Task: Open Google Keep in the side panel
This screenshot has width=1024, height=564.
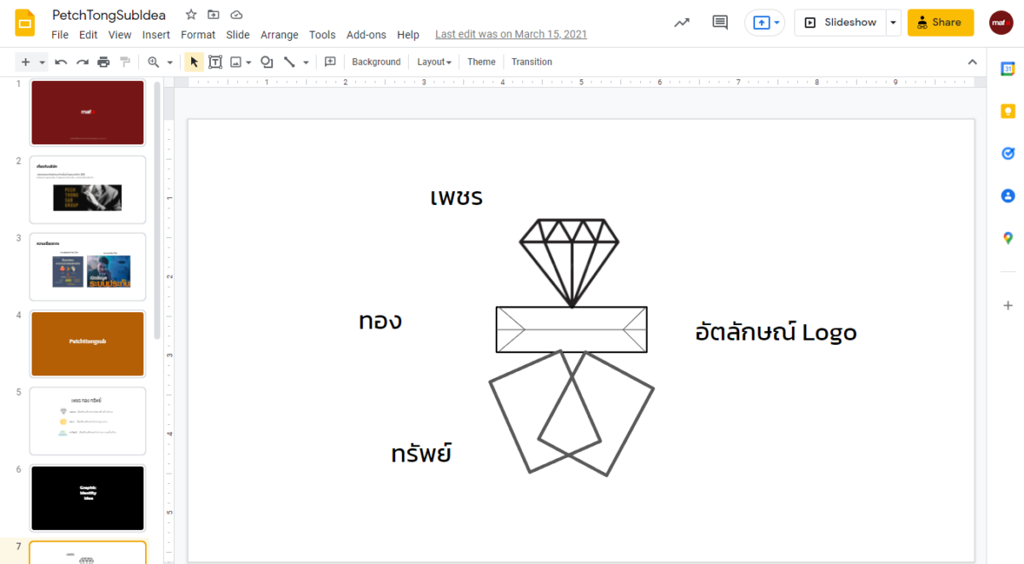Action: pos(1007,111)
